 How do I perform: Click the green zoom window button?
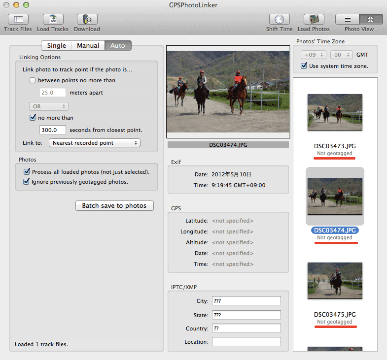[26, 5]
